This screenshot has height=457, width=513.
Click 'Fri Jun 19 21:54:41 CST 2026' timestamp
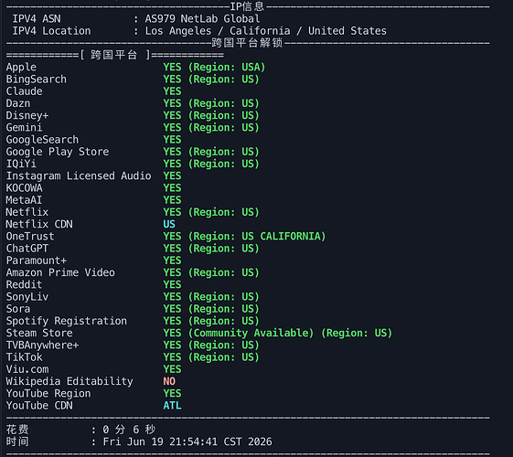(187, 442)
